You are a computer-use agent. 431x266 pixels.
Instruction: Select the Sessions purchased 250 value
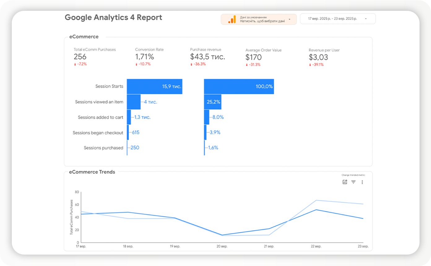(x=135, y=148)
